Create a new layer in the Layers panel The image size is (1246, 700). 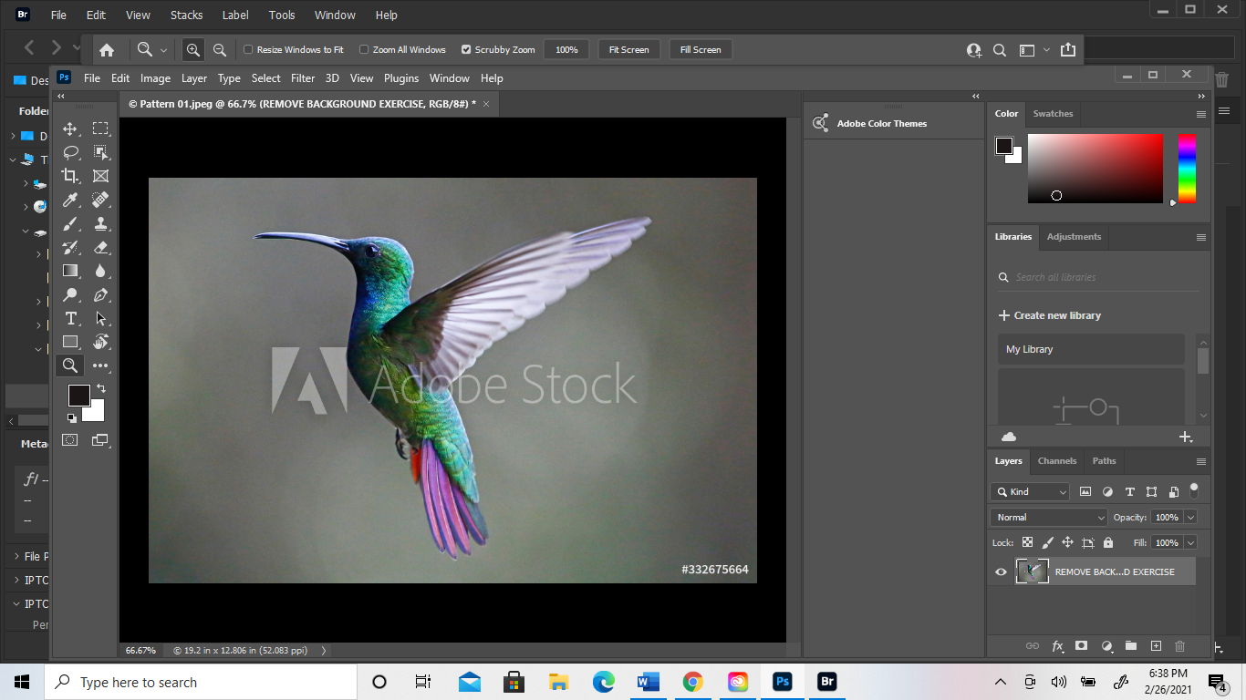[x=1156, y=646]
